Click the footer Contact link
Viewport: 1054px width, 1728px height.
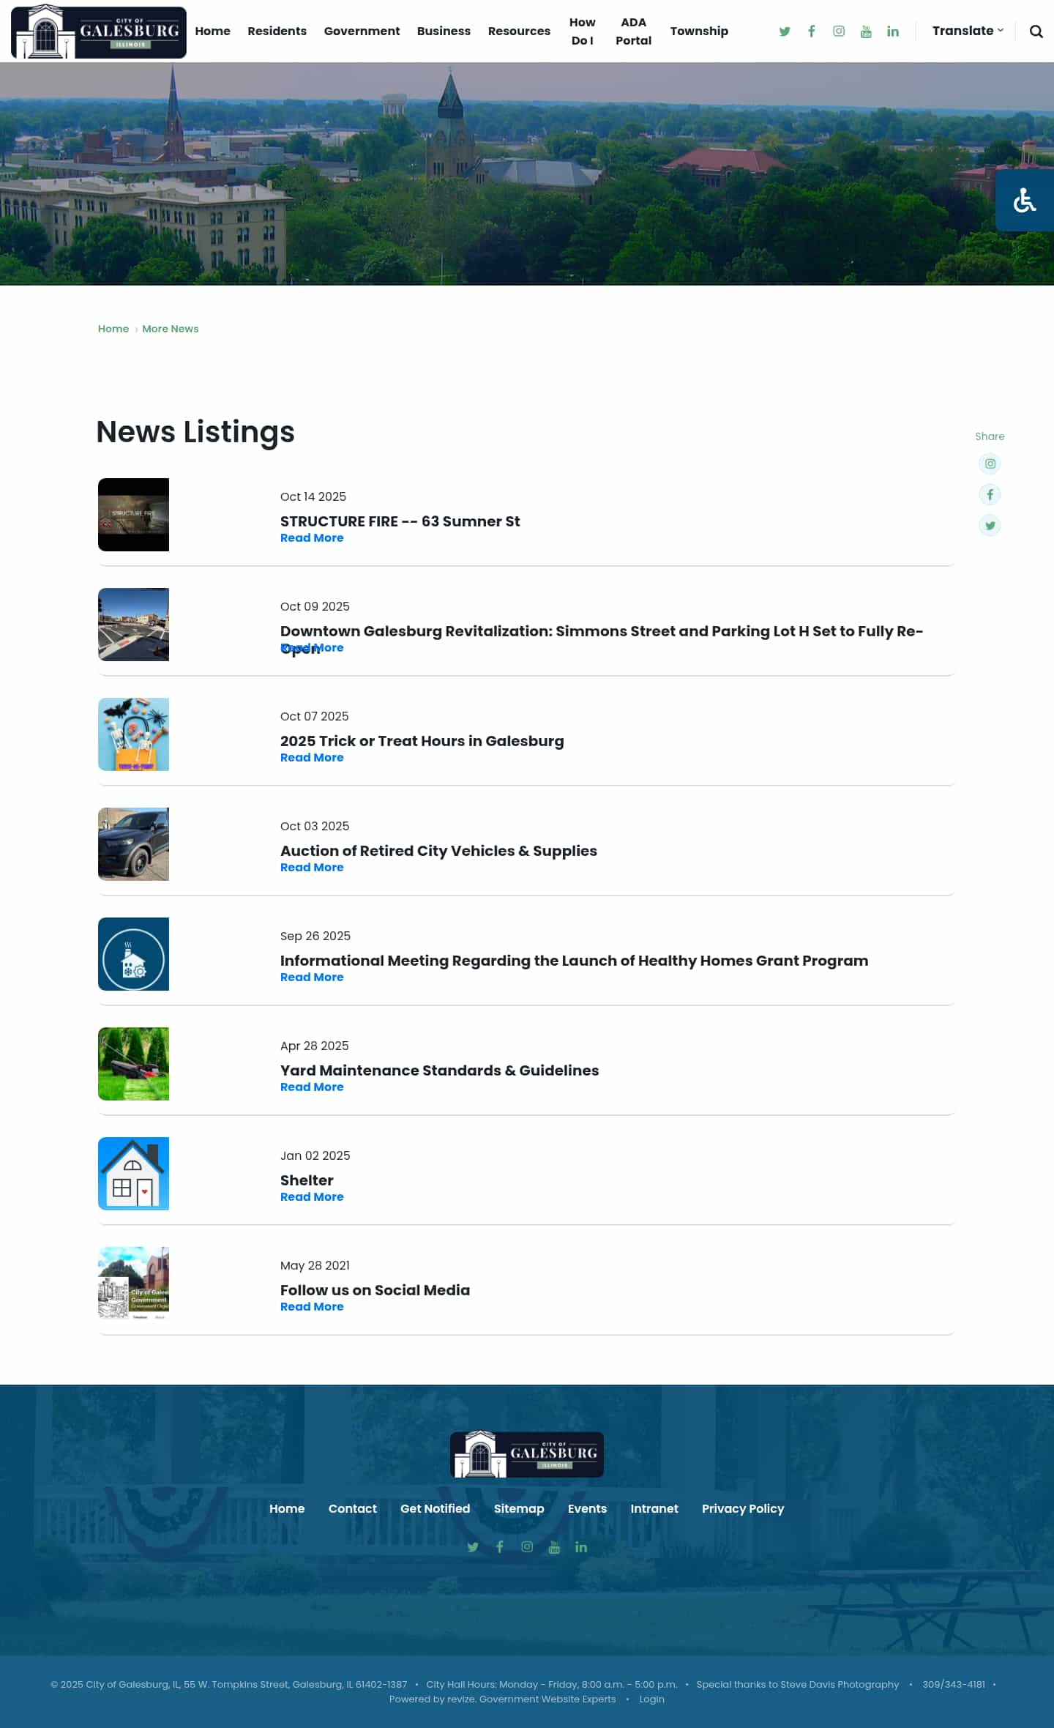353,1508
